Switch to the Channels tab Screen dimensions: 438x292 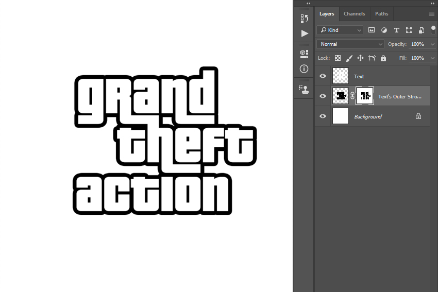pyautogui.click(x=354, y=14)
